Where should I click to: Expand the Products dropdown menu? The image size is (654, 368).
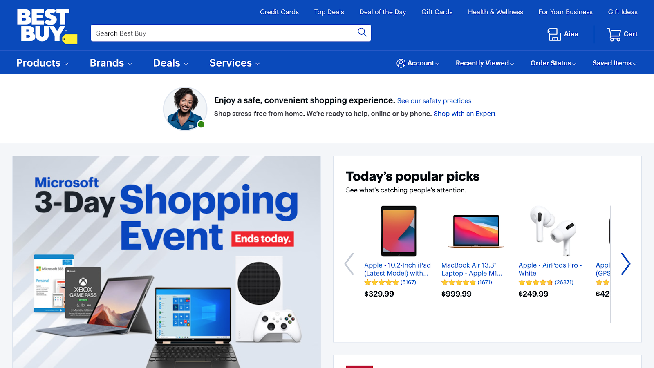point(43,63)
